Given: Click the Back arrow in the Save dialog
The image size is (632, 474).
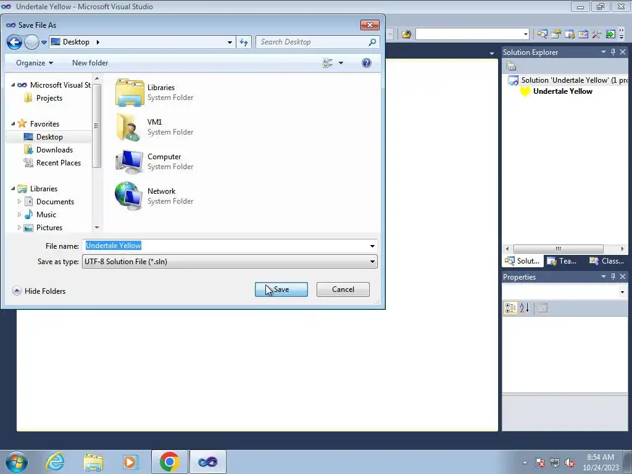Looking at the screenshot, I should pos(14,42).
